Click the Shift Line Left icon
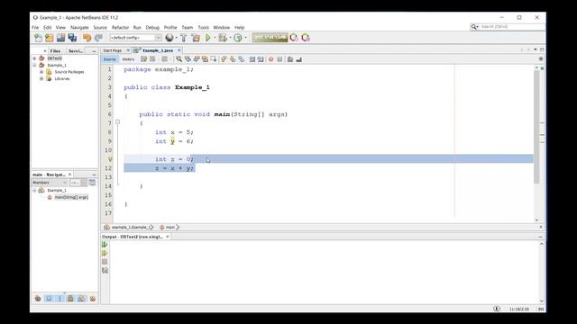 coord(252,59)
